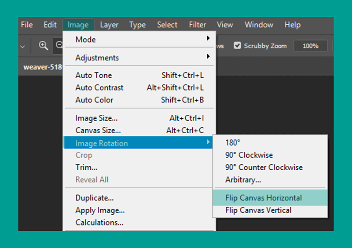Expand the Mode submenu arrow
The height and width of the screenshot is (248, 352).
[208, 38]
